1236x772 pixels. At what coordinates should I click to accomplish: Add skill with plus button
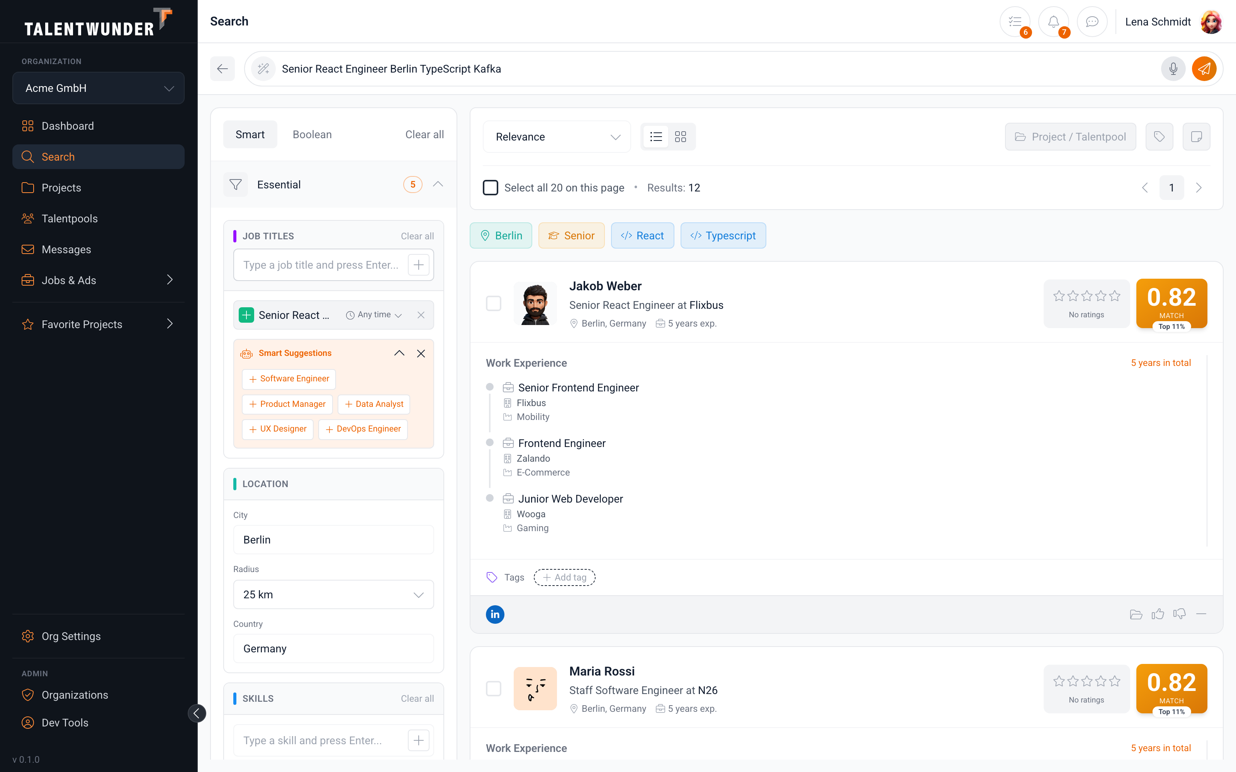click(418, 740)
